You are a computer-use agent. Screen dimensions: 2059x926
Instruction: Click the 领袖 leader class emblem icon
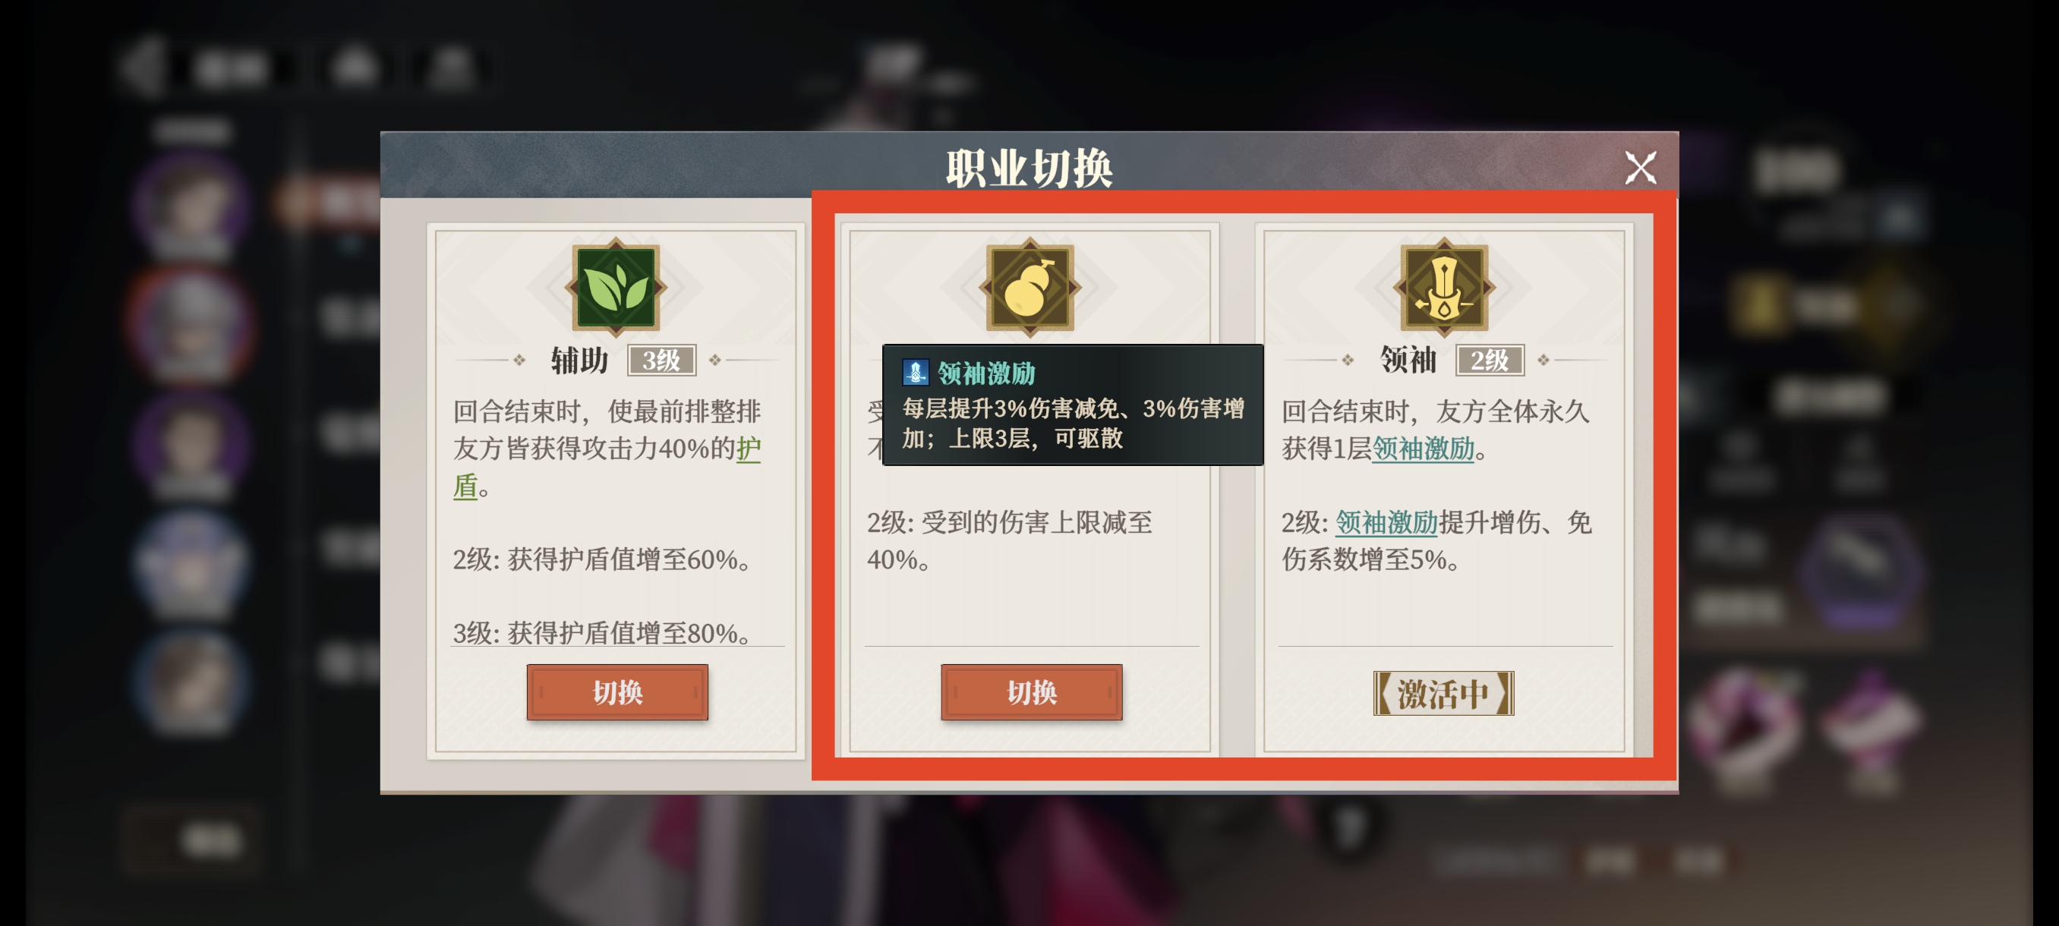[x=1443, y=288]
